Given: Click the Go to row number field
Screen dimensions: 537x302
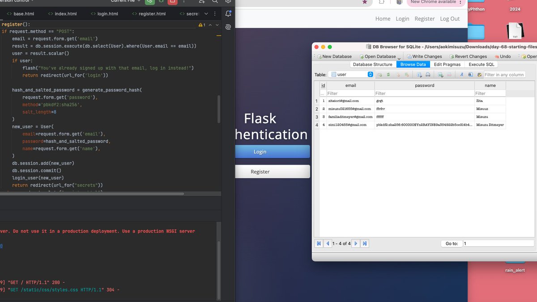Looking at the screenshot, I should pyautogui.click(x=498, y=243).
